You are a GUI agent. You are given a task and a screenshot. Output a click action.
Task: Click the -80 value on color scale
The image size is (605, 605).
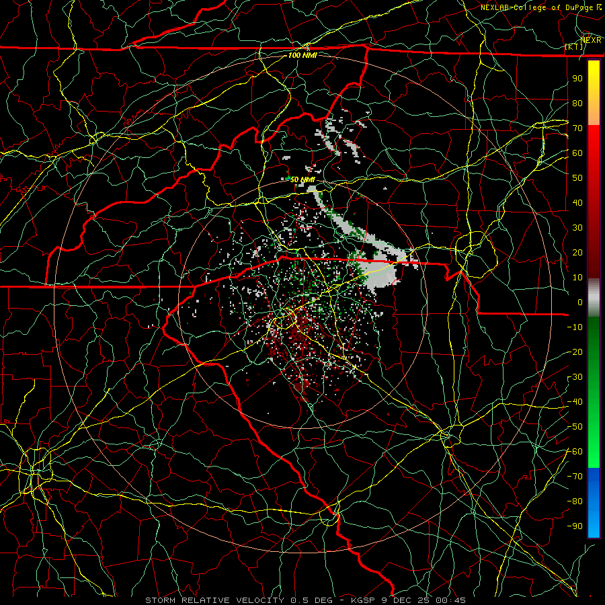[x=575, y=501]
